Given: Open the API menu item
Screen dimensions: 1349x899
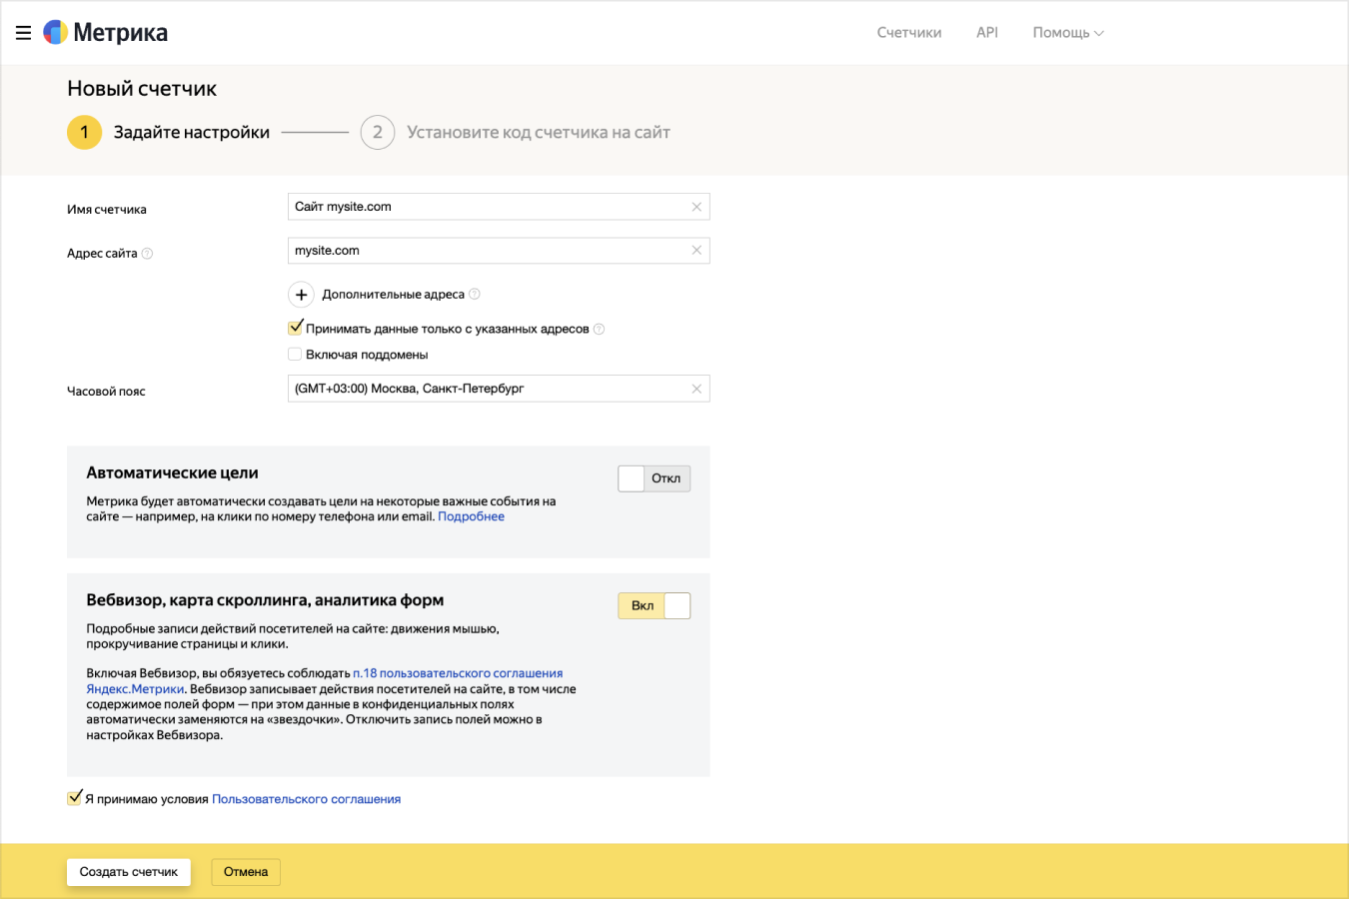Looking at the screenshot, I should 987,33.
